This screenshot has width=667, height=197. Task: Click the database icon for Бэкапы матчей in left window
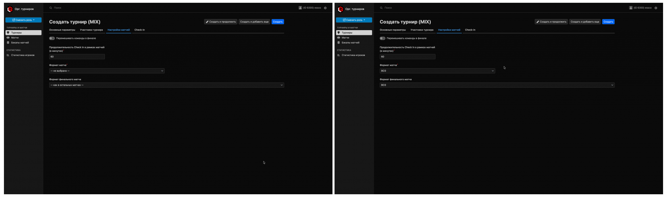[x=8, y=42]
